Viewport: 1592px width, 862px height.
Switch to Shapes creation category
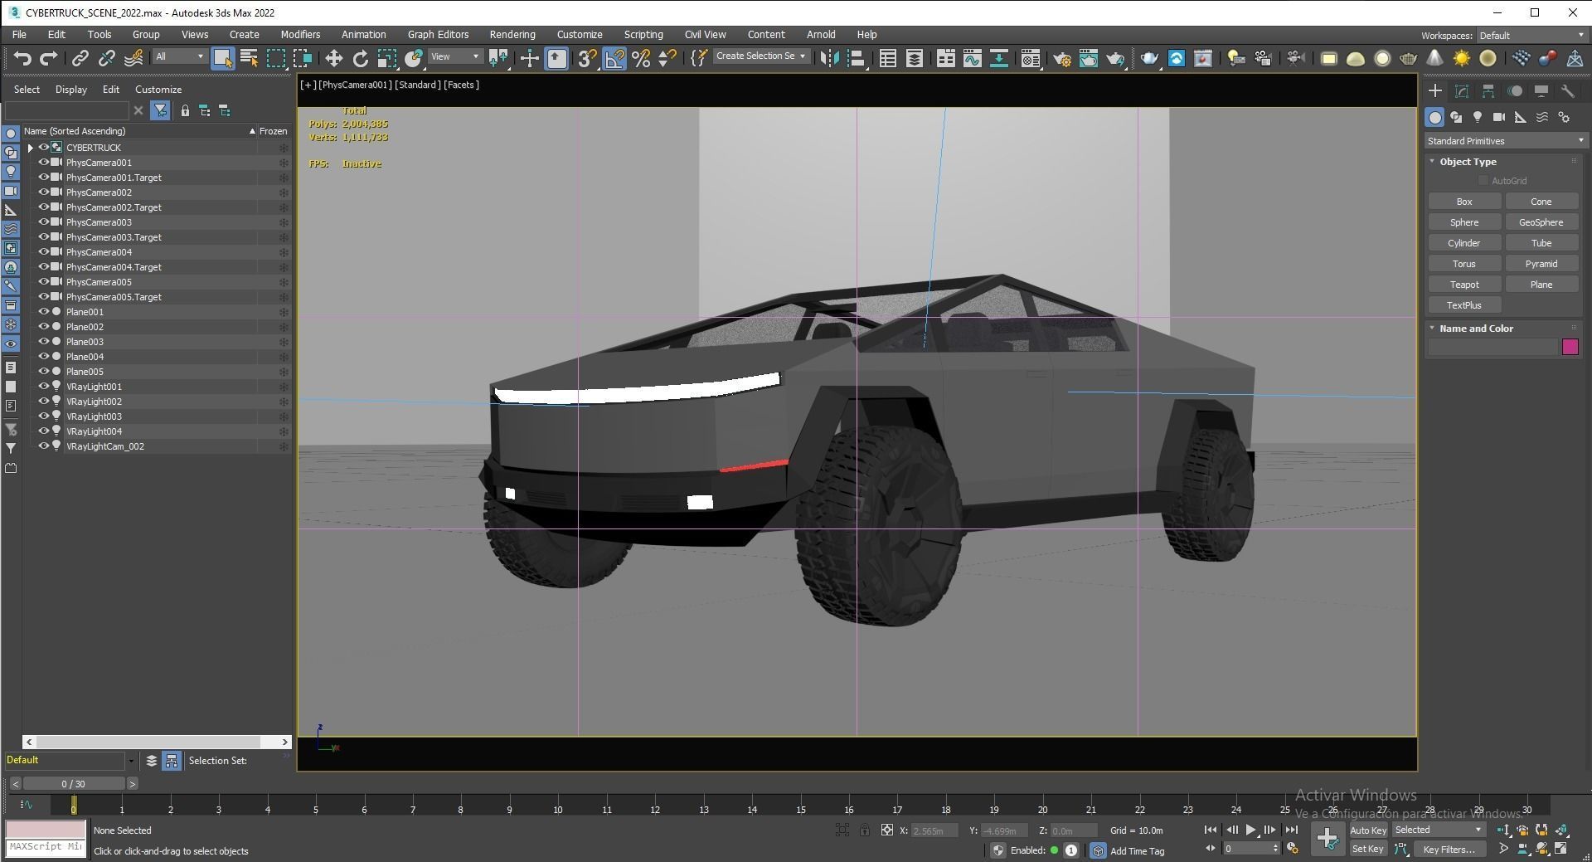[1456, 118]
